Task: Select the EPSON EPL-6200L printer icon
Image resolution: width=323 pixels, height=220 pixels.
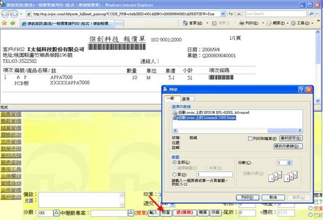Action: coord(174,112)
